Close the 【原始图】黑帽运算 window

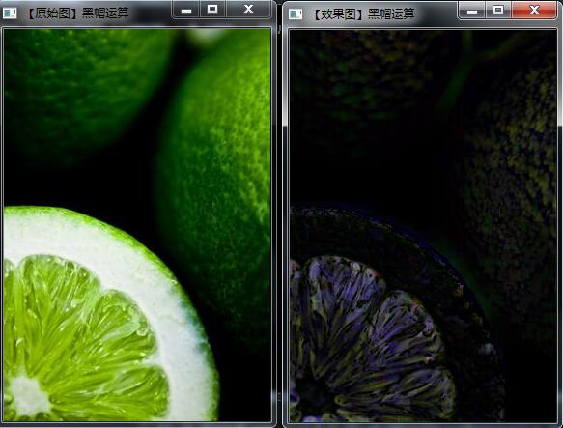click(248, 10)
